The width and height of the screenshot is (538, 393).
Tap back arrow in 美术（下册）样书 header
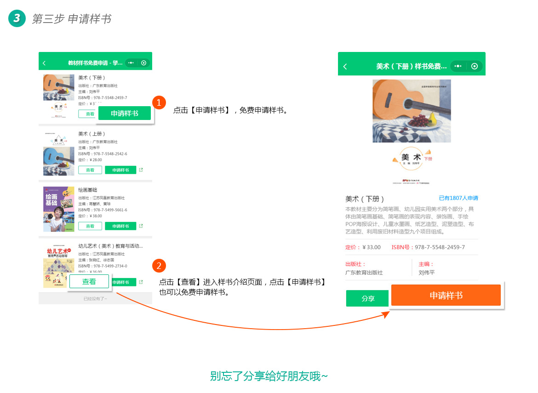click(345, 67)
